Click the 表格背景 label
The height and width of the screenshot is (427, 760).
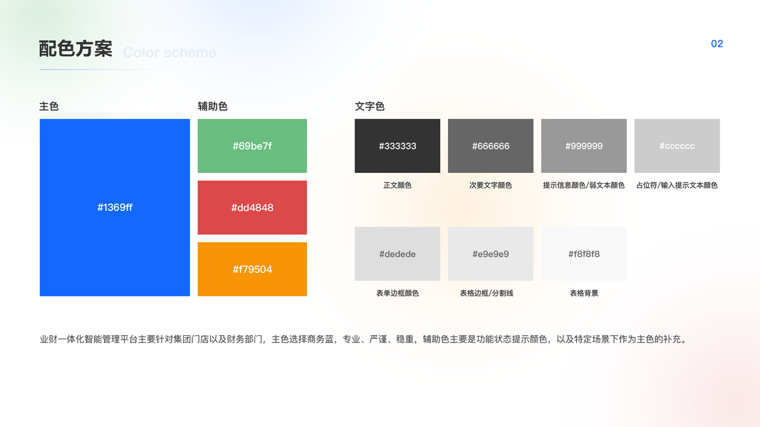click(x=583, y=293)
